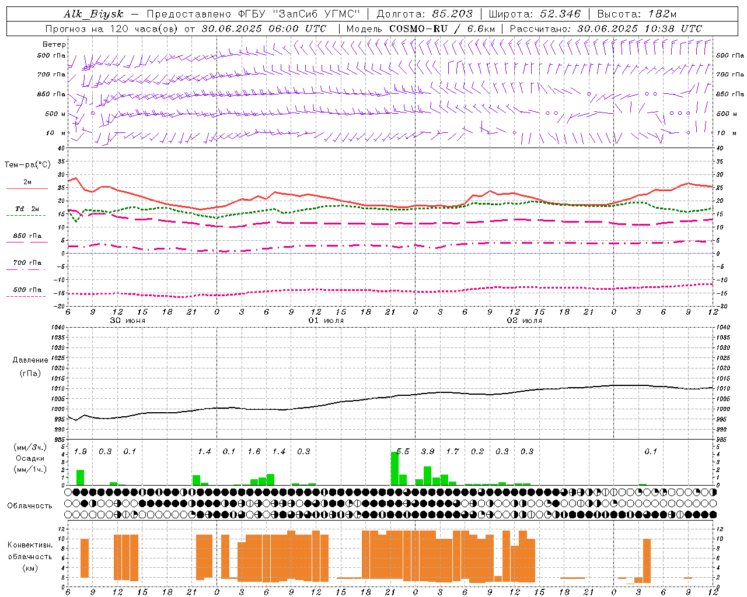Click the Рассчитано: 30.06.2025 10:38 UTC text
The width and height of the screenshot is (747, 597).
click(x=606, y=29)
